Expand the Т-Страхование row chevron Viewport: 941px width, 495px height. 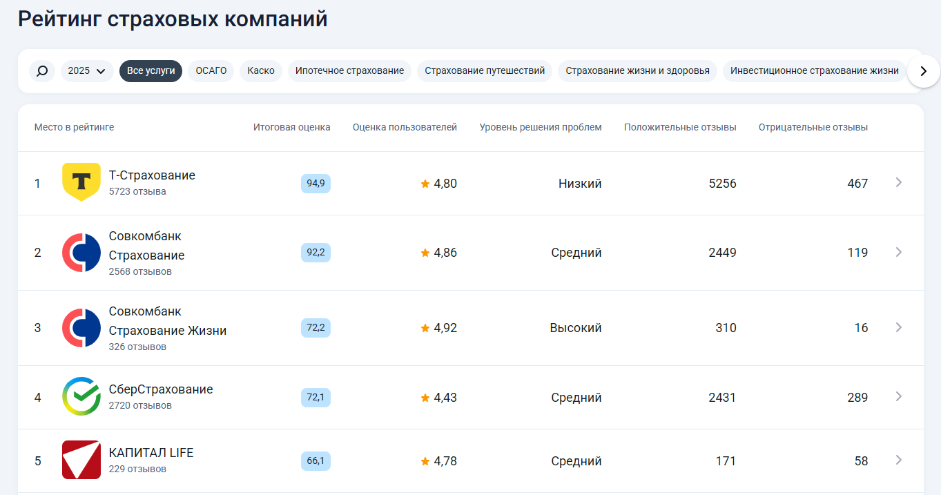tap(898, 182)
